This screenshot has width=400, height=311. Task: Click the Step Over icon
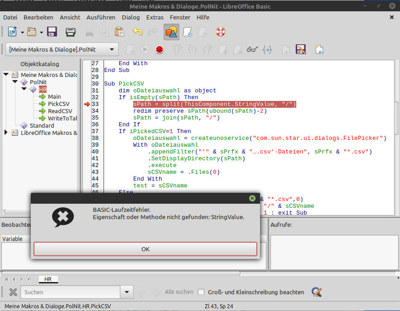point(177,49)
